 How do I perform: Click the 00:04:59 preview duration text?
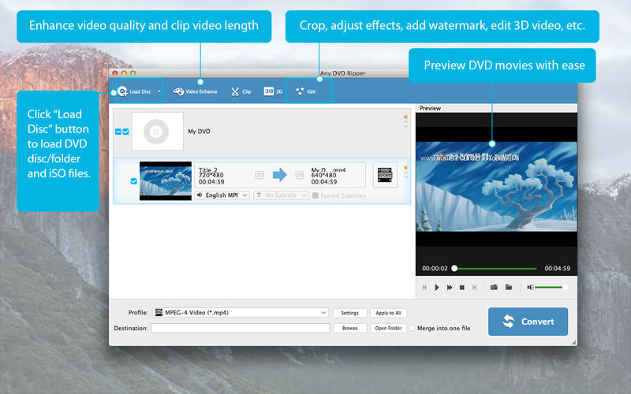click(x=558, y=268)
